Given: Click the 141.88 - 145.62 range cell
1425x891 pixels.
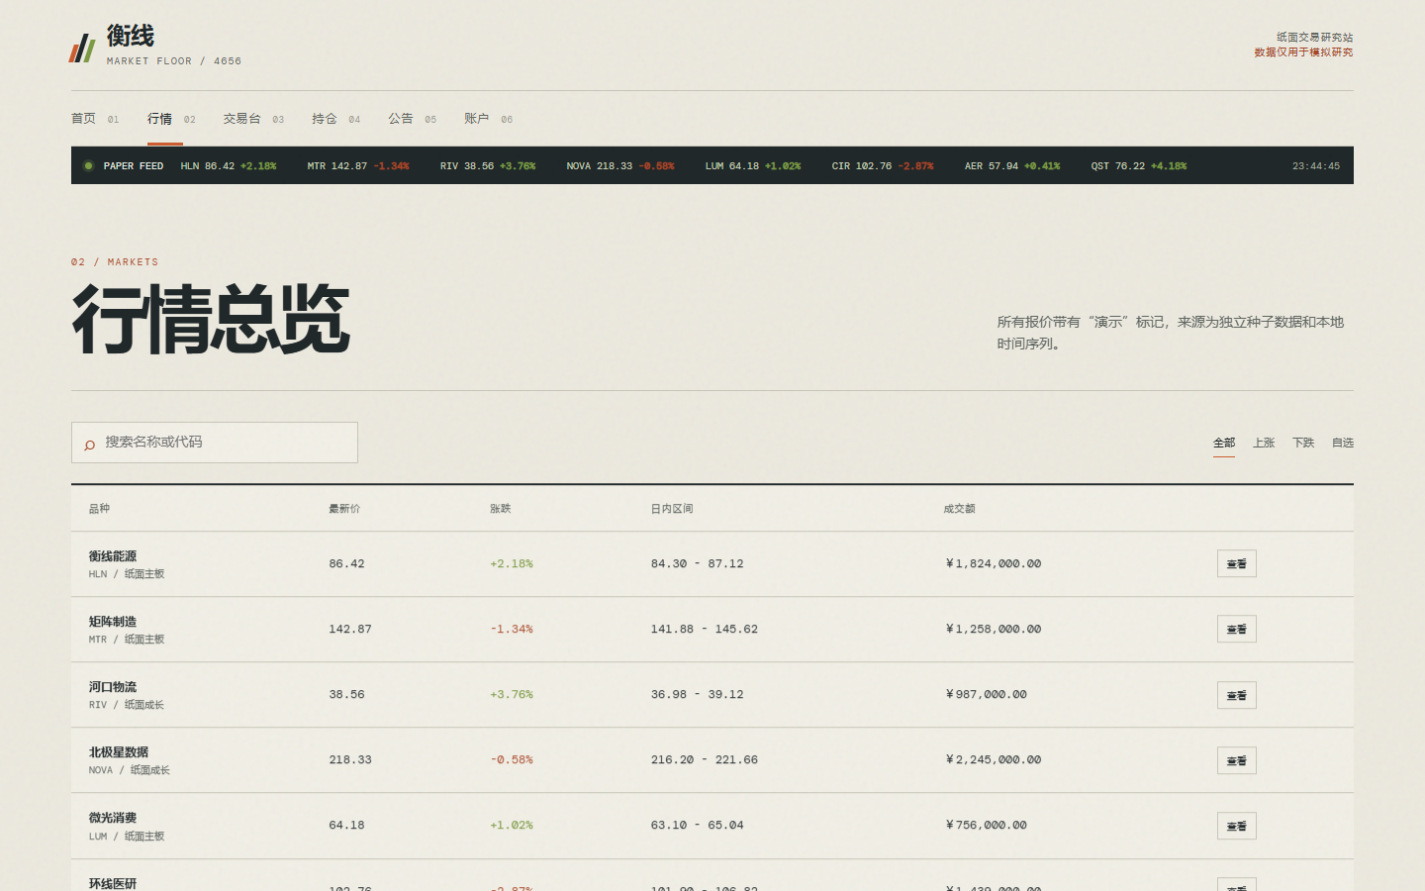Looking at the screenshot, I should coord(705,630).
